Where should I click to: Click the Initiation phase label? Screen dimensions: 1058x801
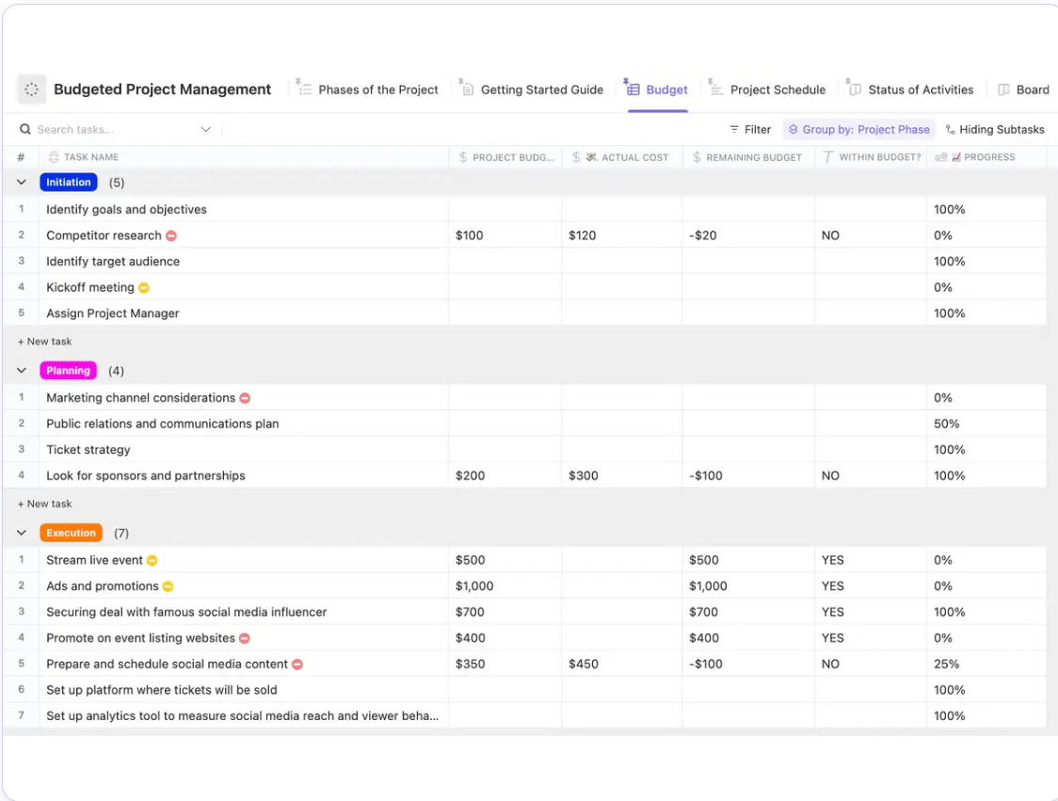pos(69,183)
